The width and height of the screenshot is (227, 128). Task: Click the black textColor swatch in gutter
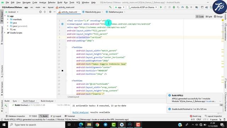62,71
